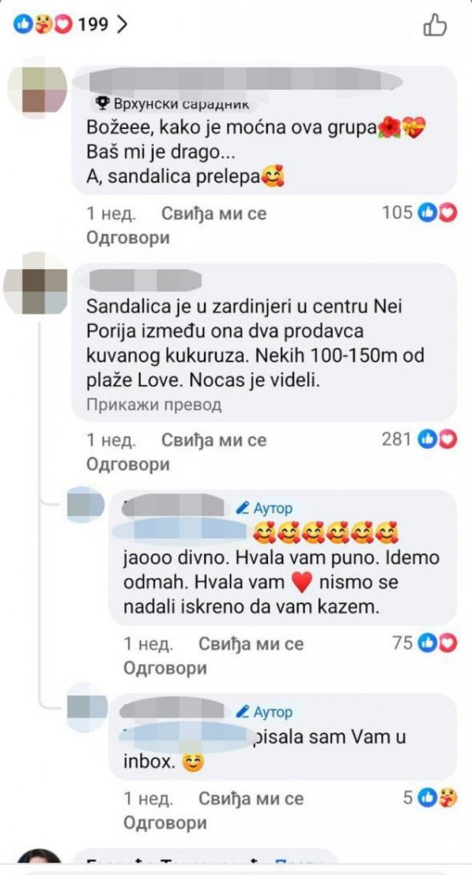Reply to the inbox comment via Одговори
This screenshot has height=875, width=472.
coord(165,823)
